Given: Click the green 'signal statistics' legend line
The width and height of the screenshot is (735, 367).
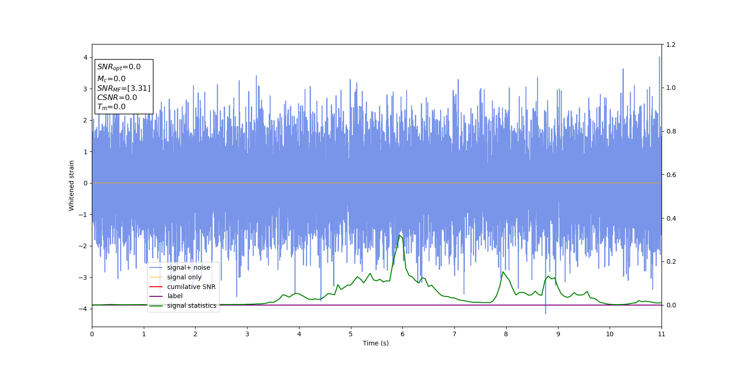Looking at the screenshot, I should click(x=156, y=306).
